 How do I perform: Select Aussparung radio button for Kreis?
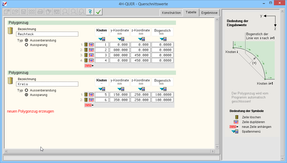point(26,95)
